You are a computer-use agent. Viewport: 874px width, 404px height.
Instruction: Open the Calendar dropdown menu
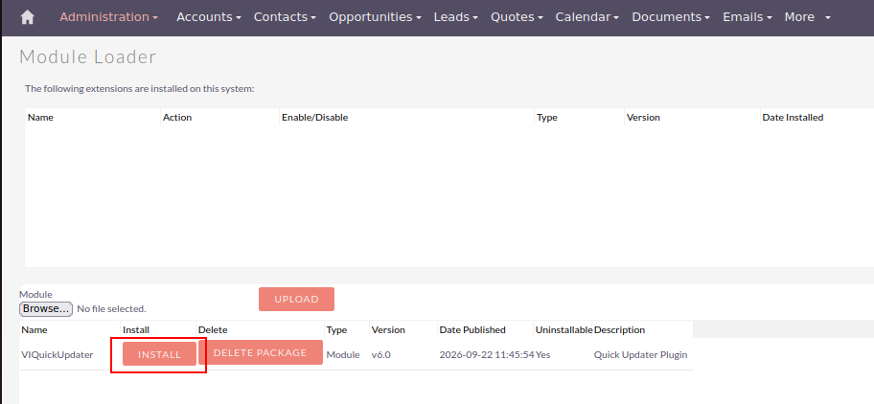[x=586, y=17]
